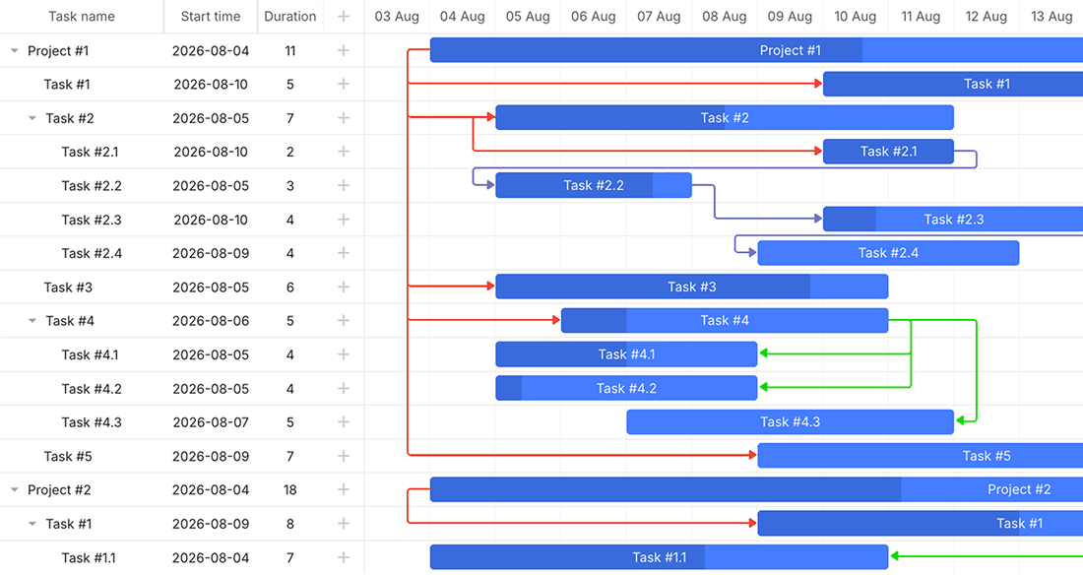This screenshot has width=1083, height=575.
Task: Select the Task #2.3 name in grid
Action: pos(92,220)
